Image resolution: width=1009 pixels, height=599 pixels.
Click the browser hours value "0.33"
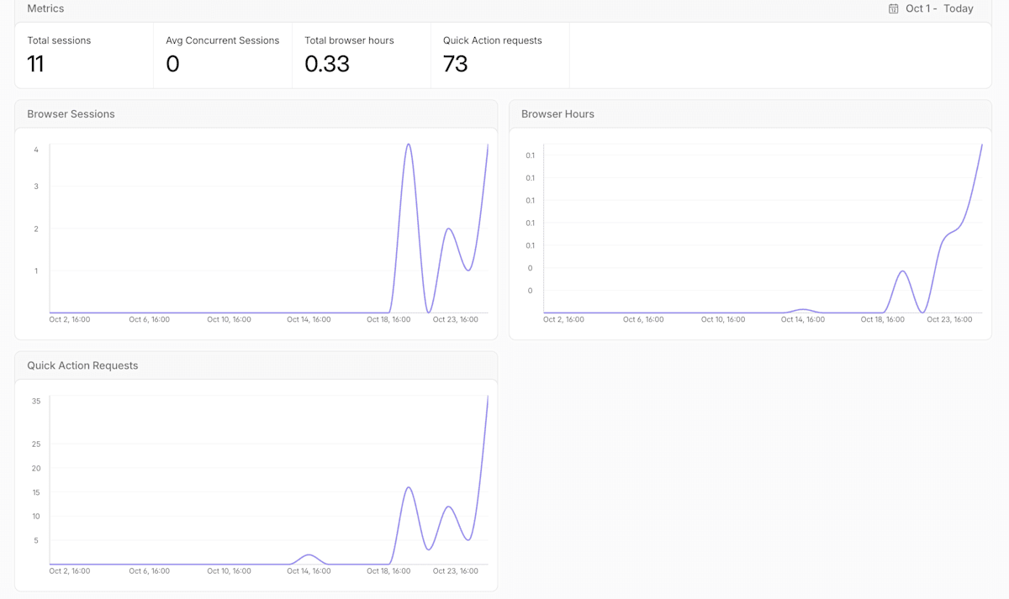(327, 64)
